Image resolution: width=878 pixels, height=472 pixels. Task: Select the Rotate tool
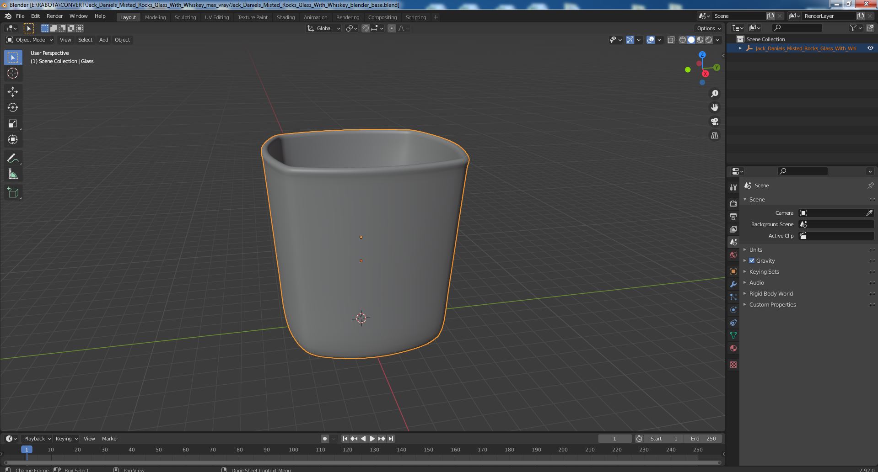[x=13, y=108]
